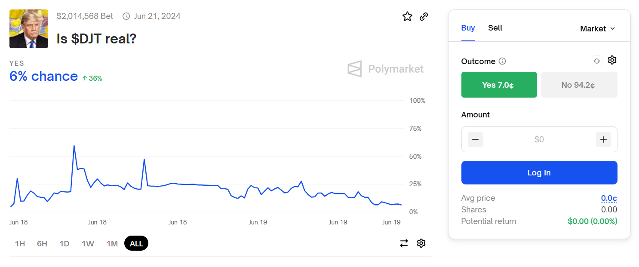This screenshot has height=267, width=639.
Task: Increase amount with plus button
Action: tap(603, 139)
